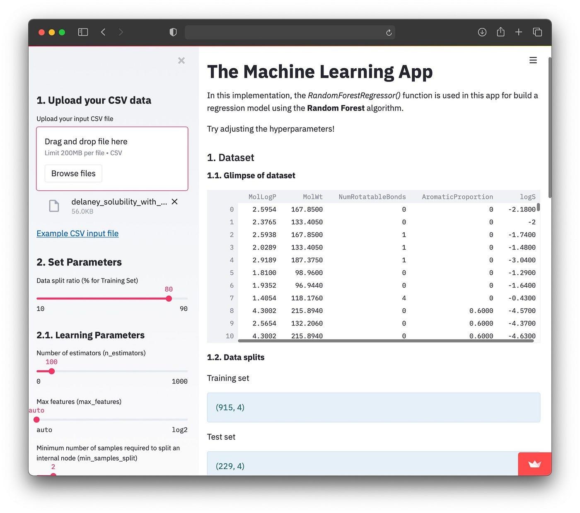This screenshot has width=580, height=513.
Task: Click the uploaded file name delaney_solubility_with_...
Action: tap(119, 202)
